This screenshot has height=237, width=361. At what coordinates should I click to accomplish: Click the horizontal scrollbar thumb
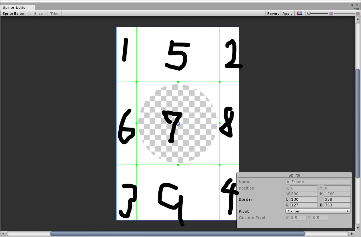tap(177, 234)
